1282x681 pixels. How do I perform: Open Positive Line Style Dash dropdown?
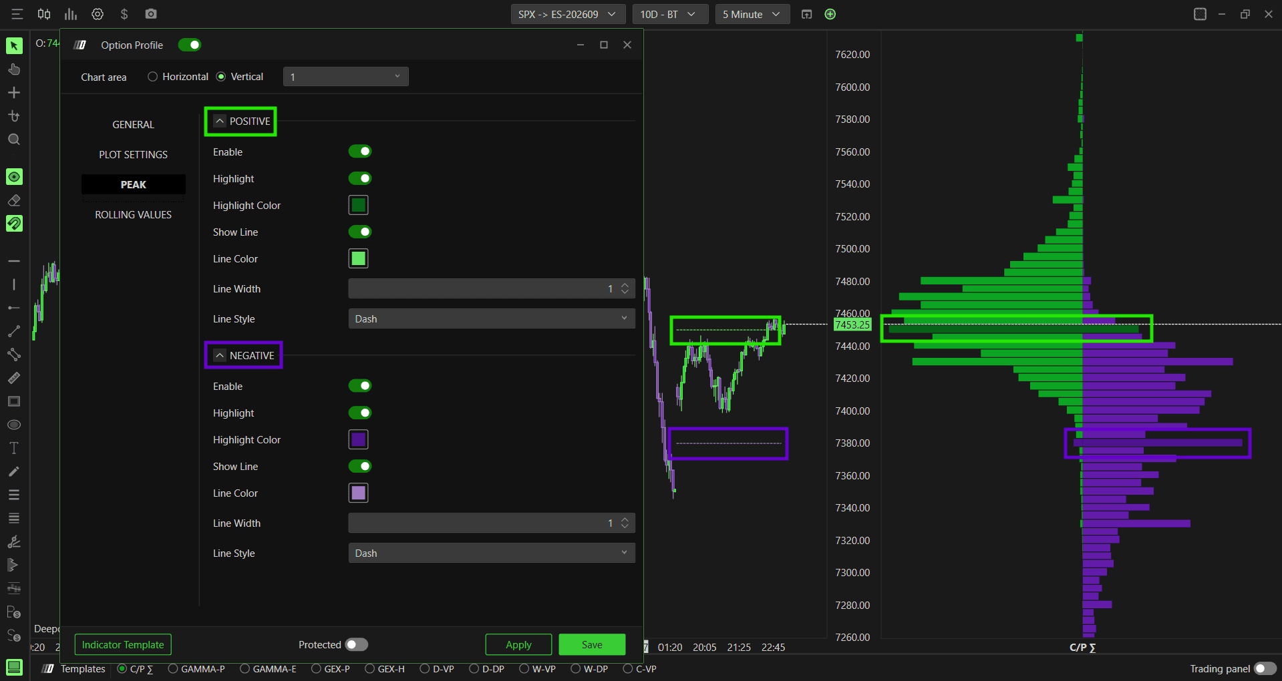point(492,318)
